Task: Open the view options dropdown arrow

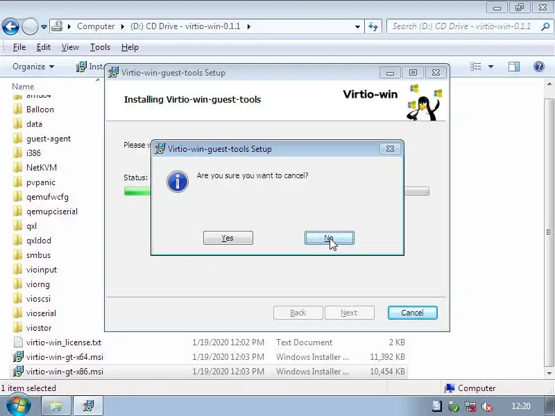Action: coord(491,67)
